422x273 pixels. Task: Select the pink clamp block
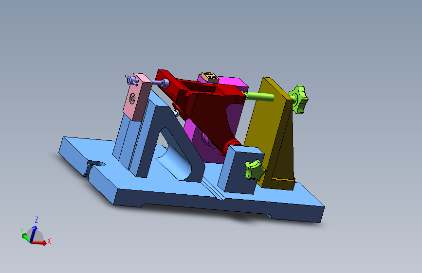(137, 98)
